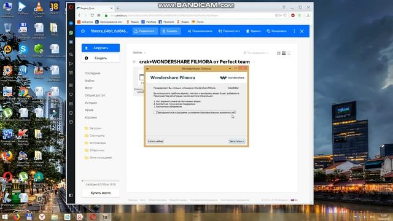
Task: Select Переименовать in the blue action bar
Action: point(200,31)
